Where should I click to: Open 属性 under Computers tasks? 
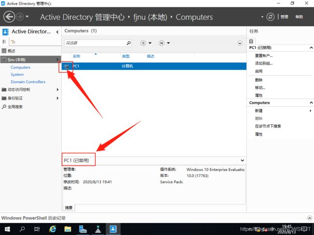coord(258,134)
